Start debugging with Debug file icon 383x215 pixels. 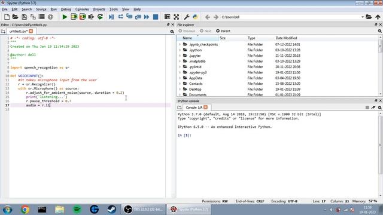[111, 17]
